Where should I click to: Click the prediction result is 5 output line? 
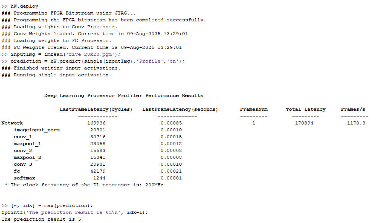(41, 219)
